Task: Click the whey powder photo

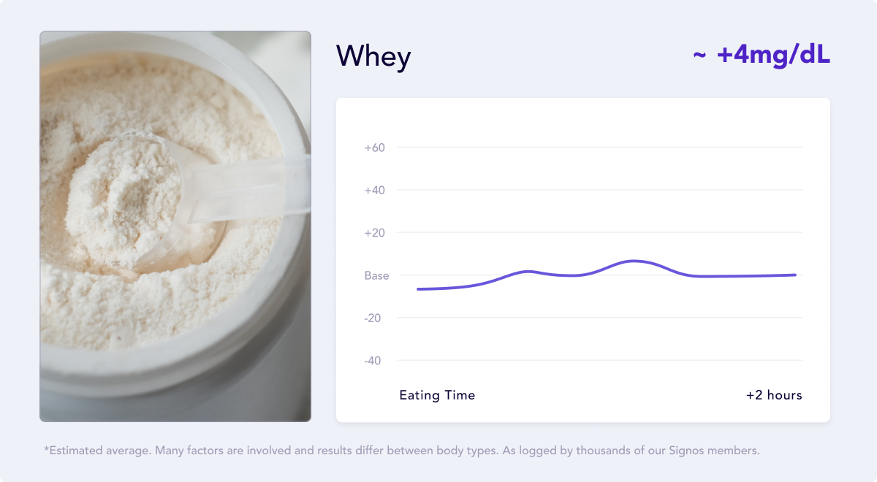Action: (x=175, y=226)
